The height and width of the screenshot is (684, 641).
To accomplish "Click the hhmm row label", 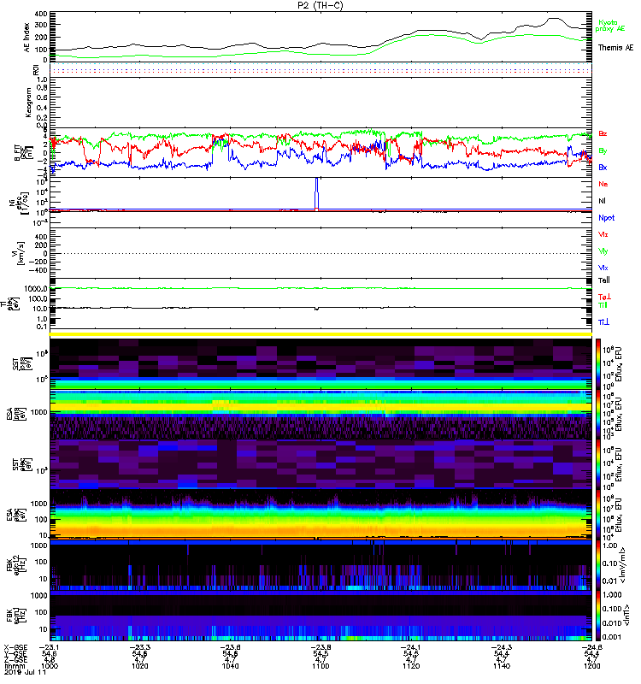I will coord(13,666).
